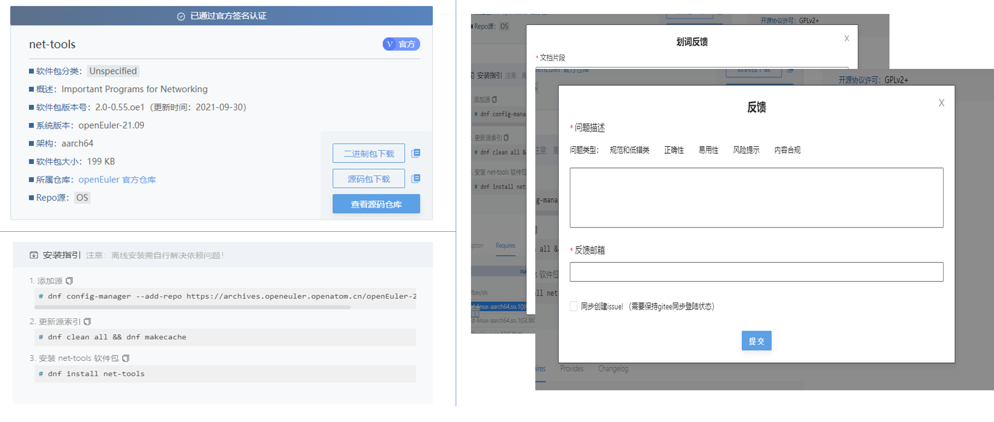Copy the source package download link
994x422 pixels.
(x=416, y=178)
